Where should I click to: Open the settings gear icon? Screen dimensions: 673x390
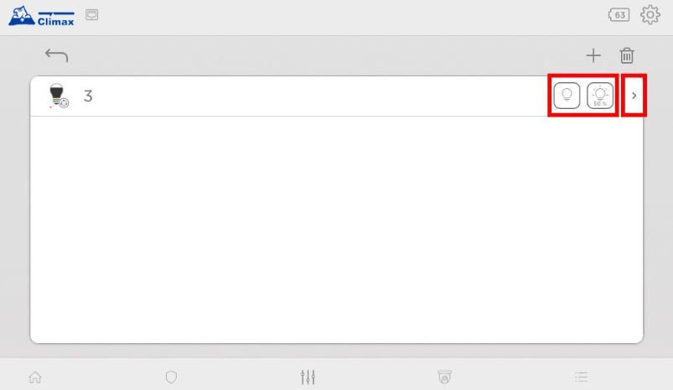click(x=650, y=15)
